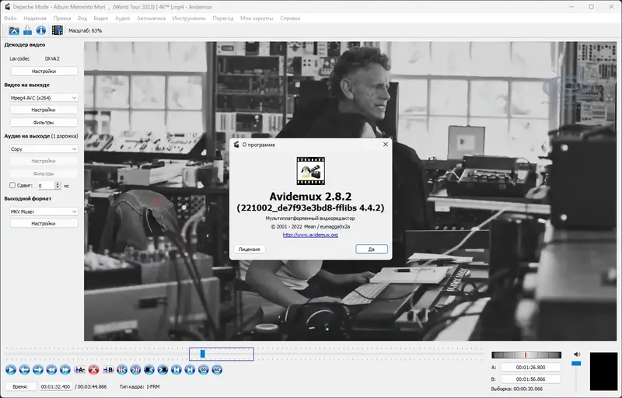Screen dimensions: 622x398
Task: Open the Инструменты menu
Action: (189, 18)
